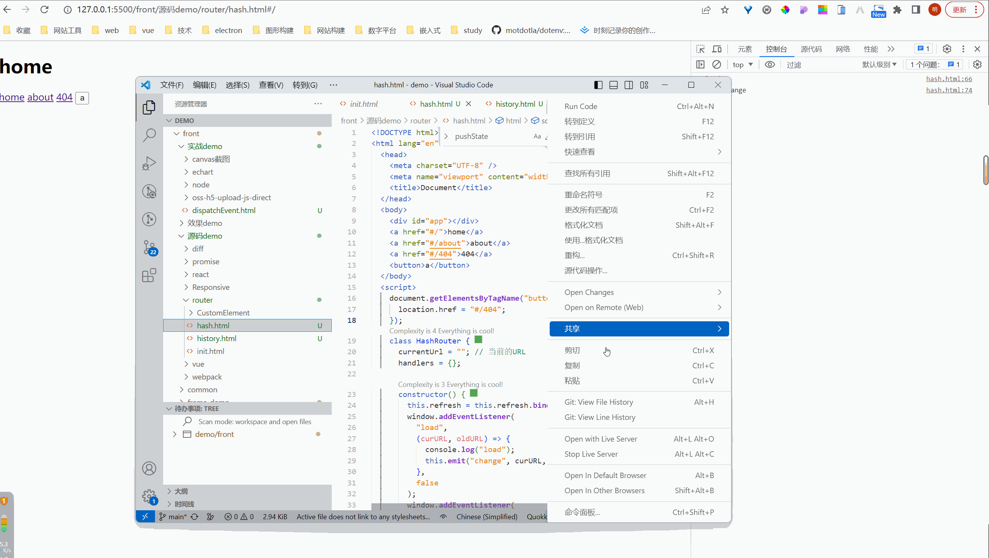Click the Accounts icon in activity bar
This screenshot has width=989, height=558.
click(x=149, y=468)
